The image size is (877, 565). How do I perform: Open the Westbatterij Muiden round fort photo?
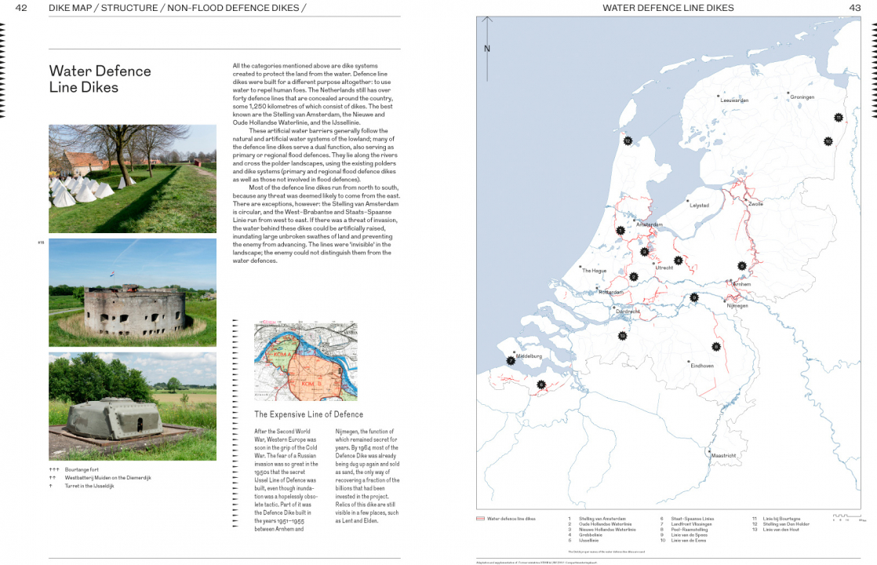[x=133, y=293]
